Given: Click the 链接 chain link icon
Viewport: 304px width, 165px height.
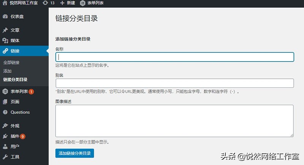Looking at the screenshot, I should [5, 51].
